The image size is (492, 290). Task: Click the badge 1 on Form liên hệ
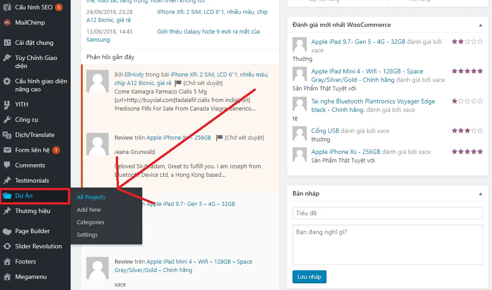56,150
